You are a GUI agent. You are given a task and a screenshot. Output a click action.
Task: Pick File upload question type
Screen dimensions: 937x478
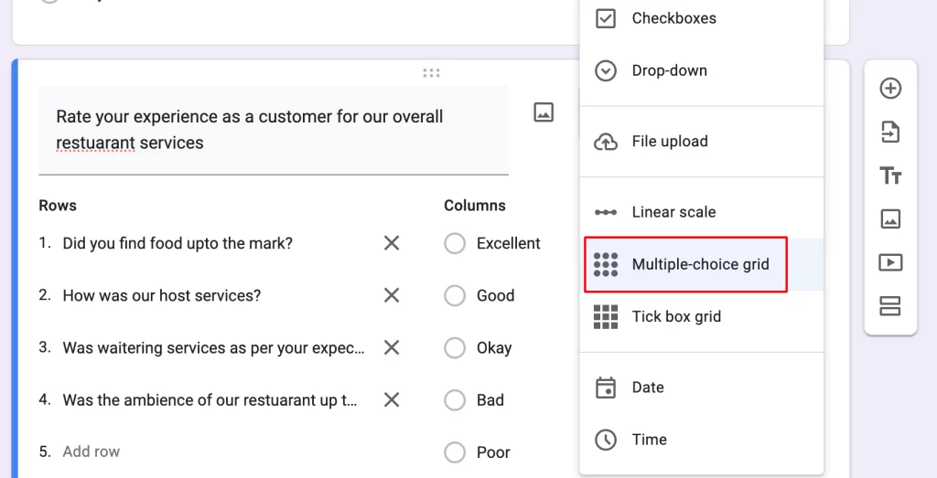(670, 142)
